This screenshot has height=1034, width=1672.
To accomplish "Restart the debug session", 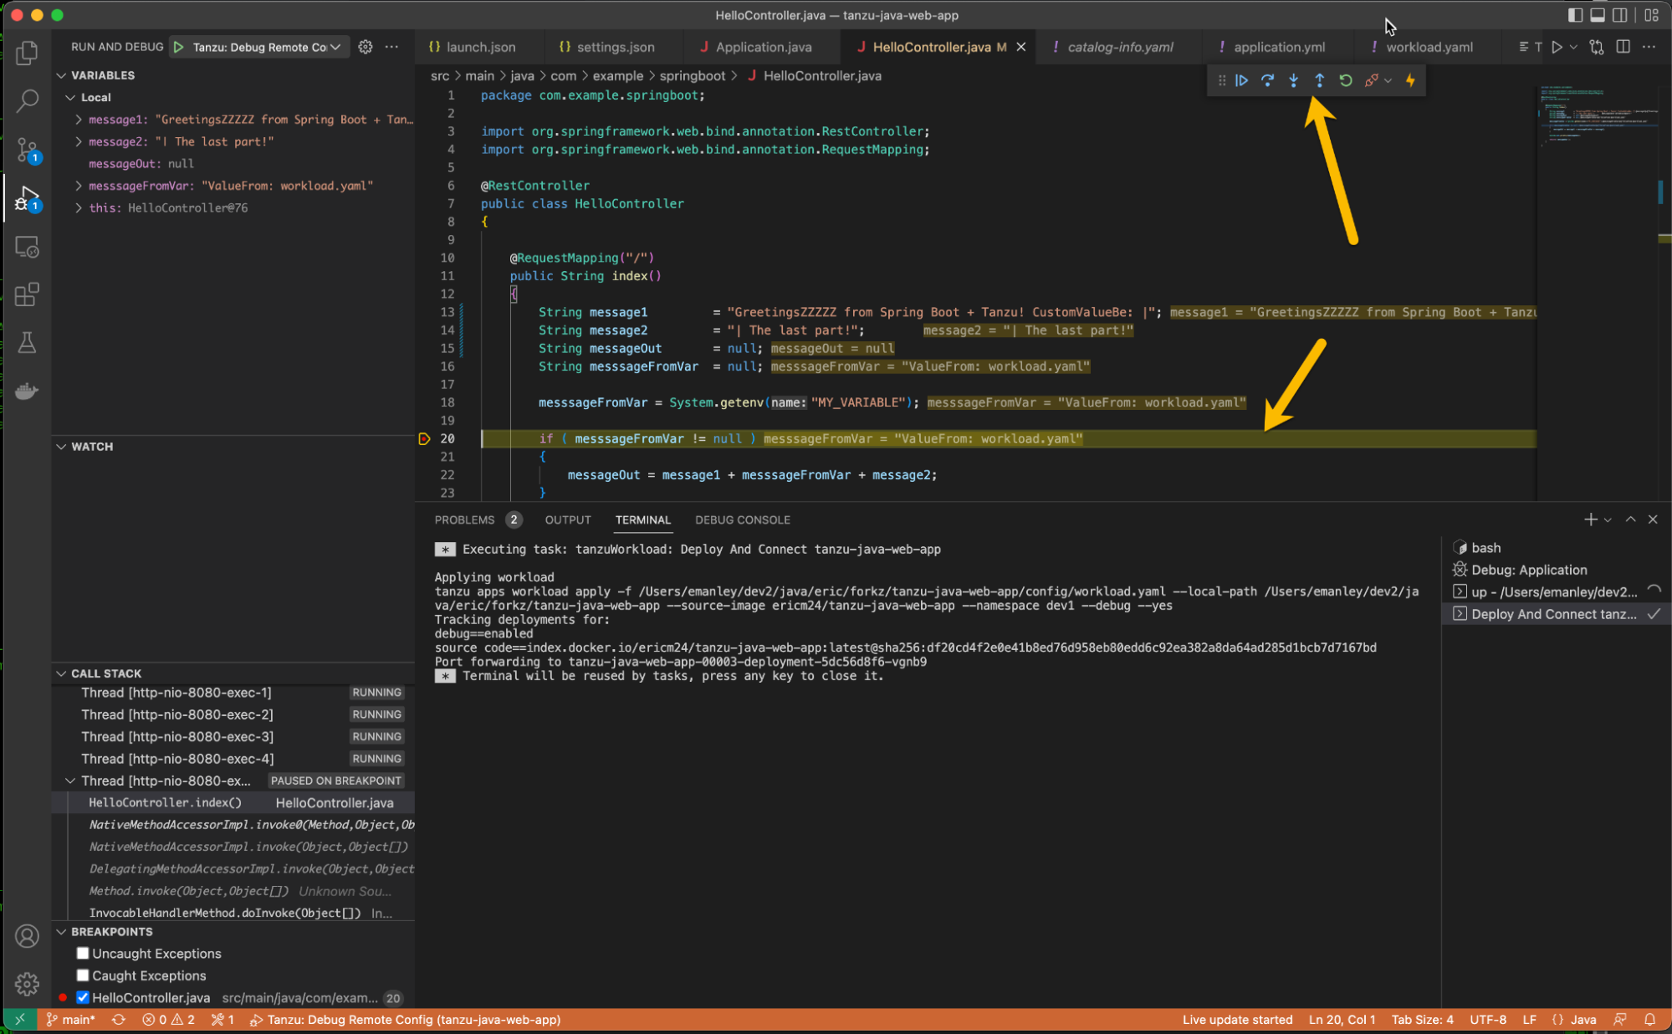I will [x=1346, y=80].
